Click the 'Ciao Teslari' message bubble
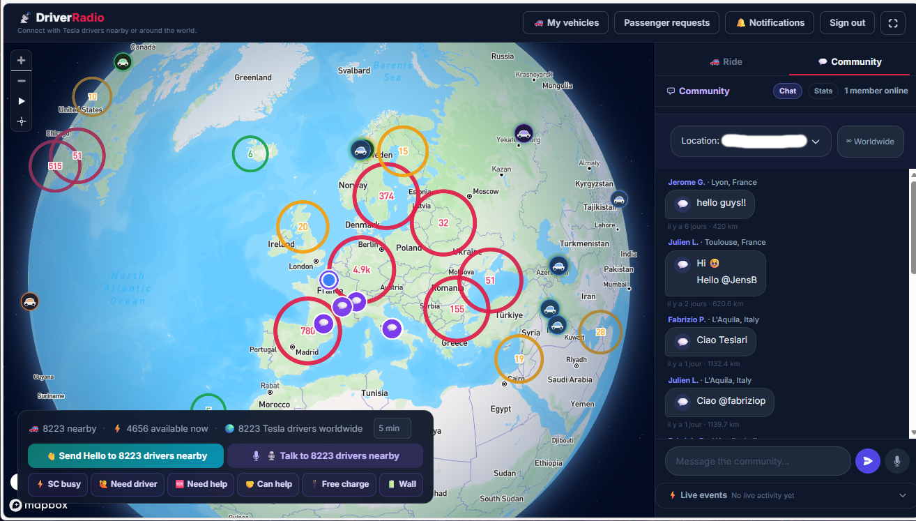 (710, 341)
